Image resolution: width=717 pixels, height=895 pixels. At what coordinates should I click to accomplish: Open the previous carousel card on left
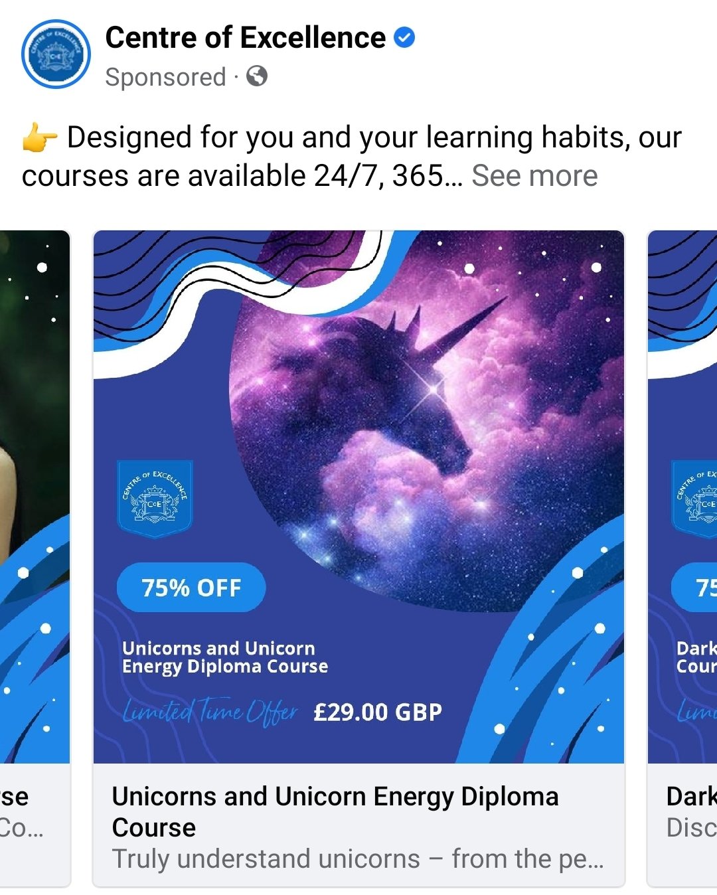click(x=35, y=558)
